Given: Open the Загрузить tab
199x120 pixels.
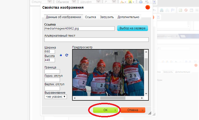Looking at the screenshot, I should coord(107,17).
